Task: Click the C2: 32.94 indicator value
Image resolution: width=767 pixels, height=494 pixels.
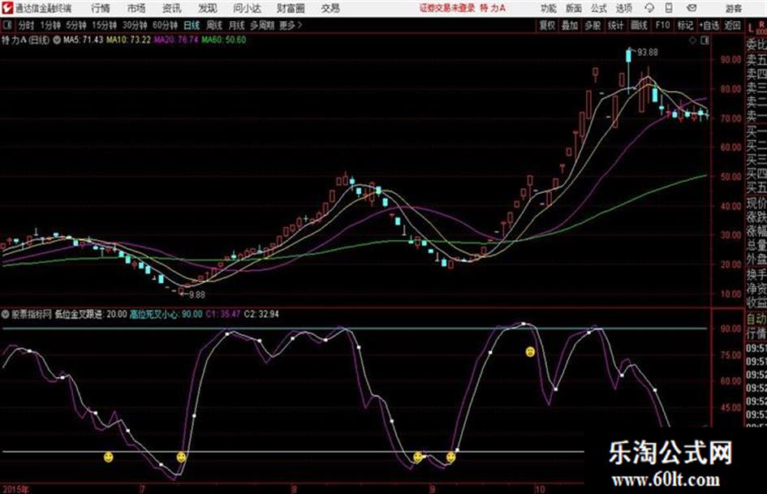Action: point(261,314)
